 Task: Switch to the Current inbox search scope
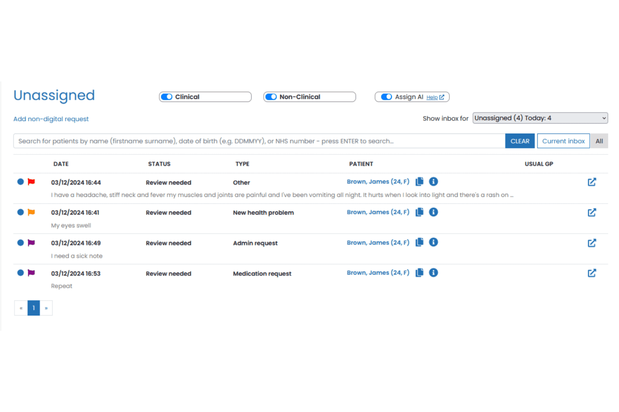tap(563, 141)
